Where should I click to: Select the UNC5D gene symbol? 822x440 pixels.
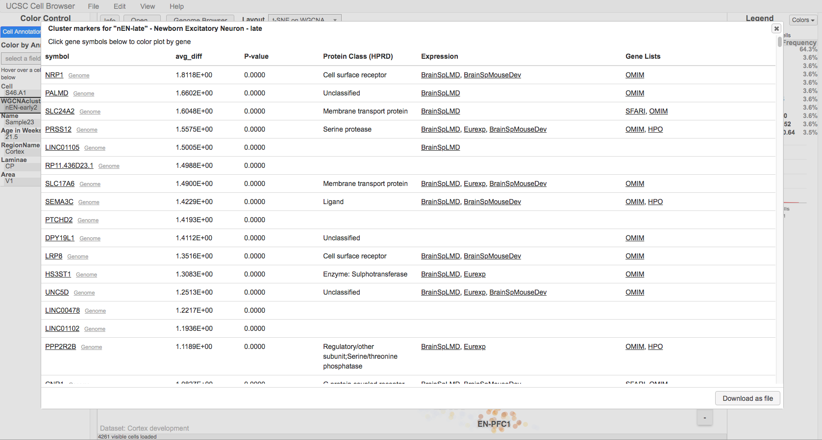pos(57,292)
